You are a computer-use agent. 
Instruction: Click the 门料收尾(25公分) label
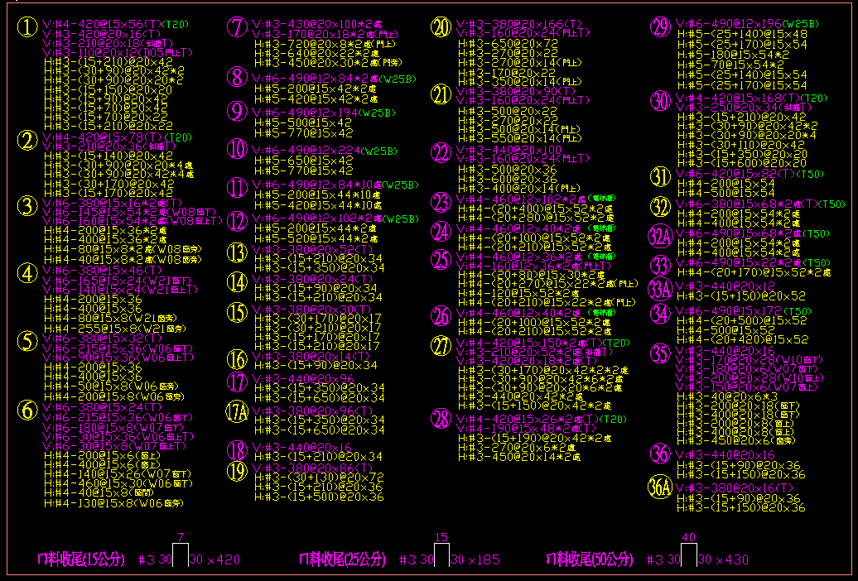coord(342,559)
